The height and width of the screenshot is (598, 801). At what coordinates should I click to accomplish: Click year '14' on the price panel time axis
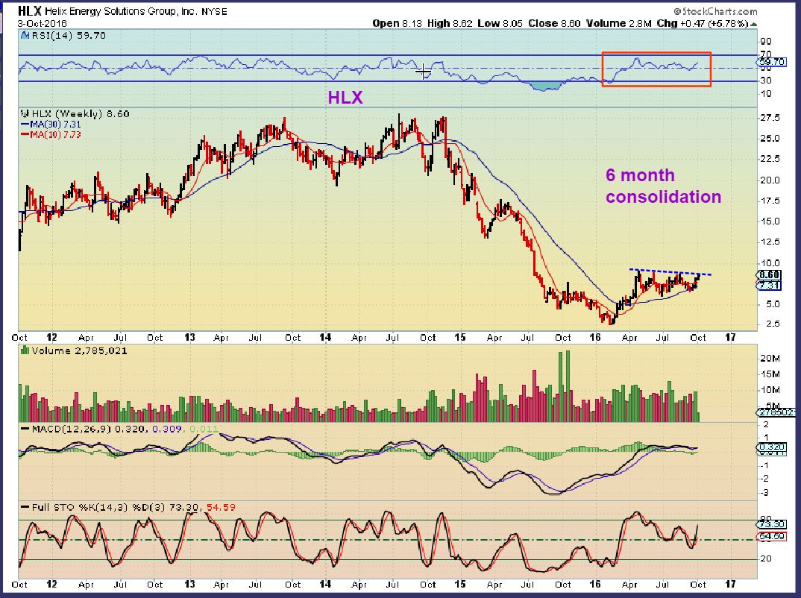pyautogui.click(x=325, y=338)
